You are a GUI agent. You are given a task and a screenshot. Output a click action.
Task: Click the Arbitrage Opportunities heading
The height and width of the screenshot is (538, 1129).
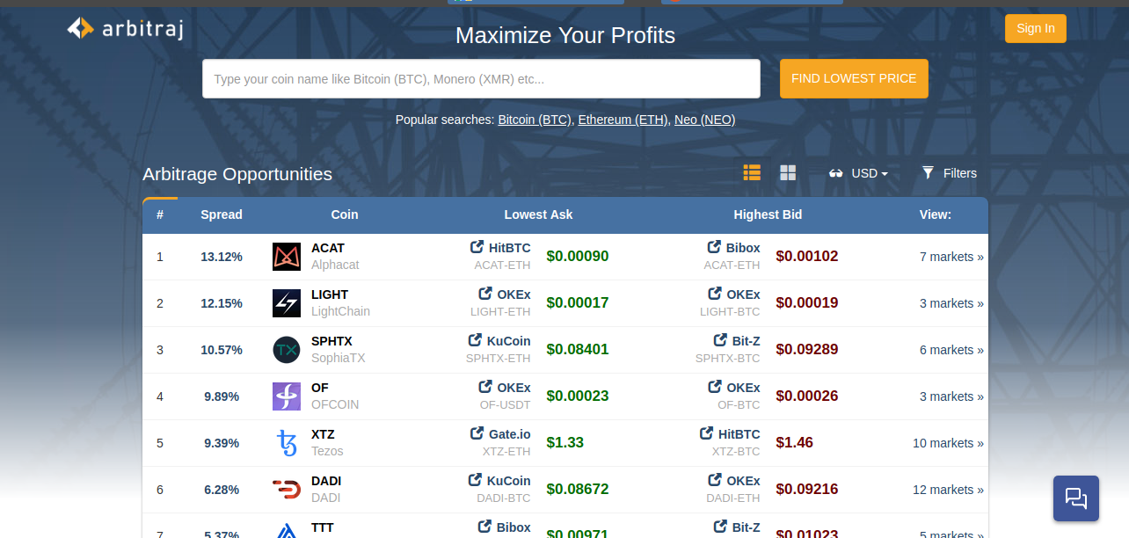[x=237, y=174]
